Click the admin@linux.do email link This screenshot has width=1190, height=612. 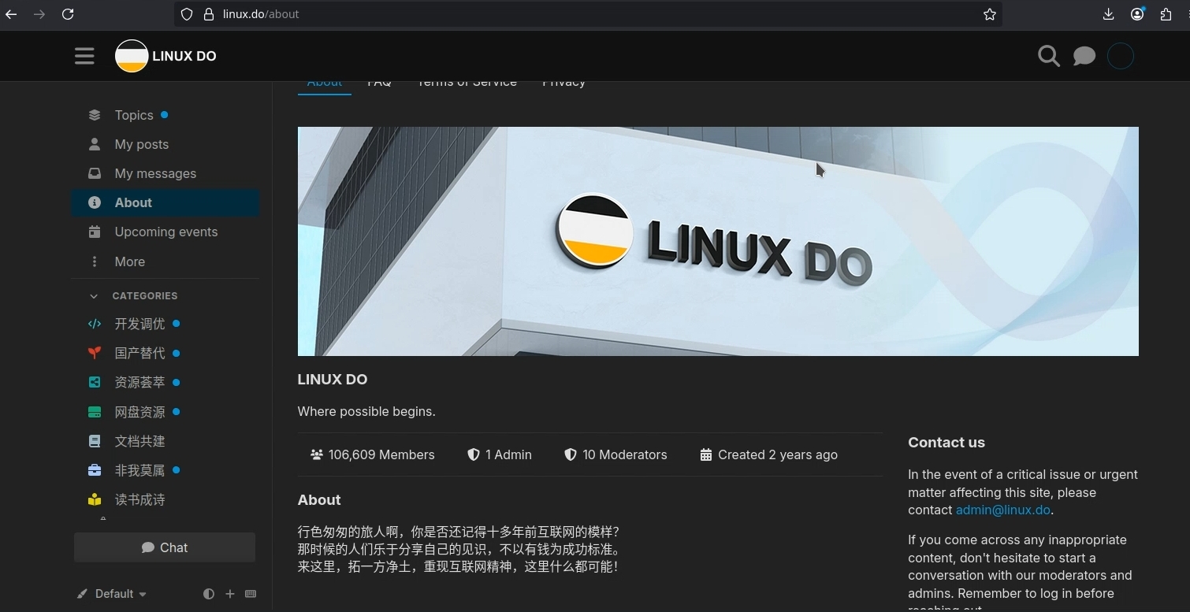pyautogui.click(x=1002, y=510)
